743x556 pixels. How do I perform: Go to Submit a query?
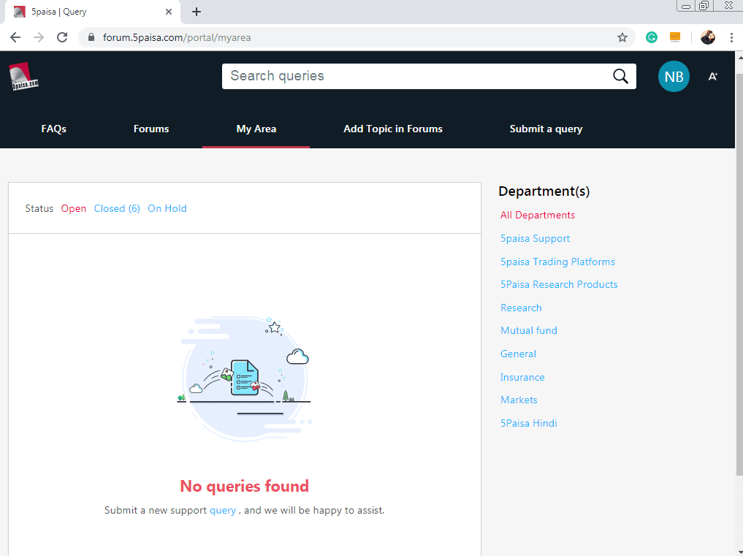[546, 129]
